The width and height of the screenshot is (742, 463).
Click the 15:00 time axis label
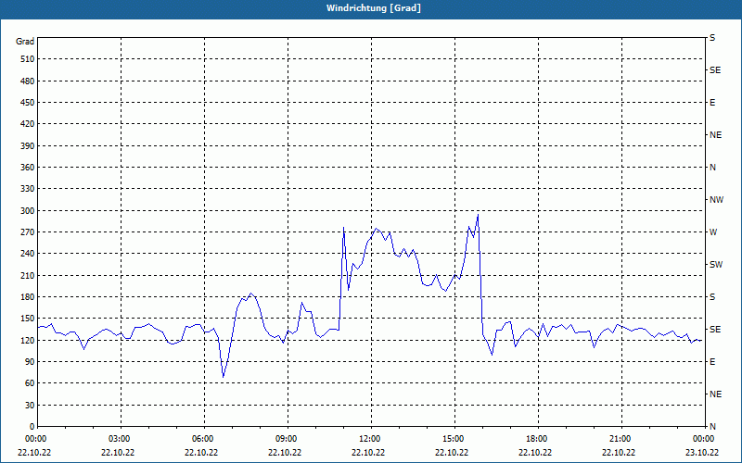(454, 438)
